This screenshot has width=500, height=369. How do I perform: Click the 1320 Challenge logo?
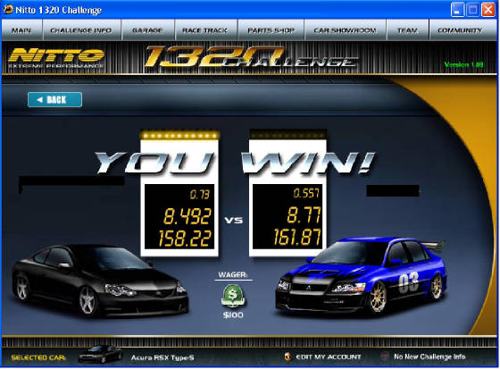pos(250,57)
